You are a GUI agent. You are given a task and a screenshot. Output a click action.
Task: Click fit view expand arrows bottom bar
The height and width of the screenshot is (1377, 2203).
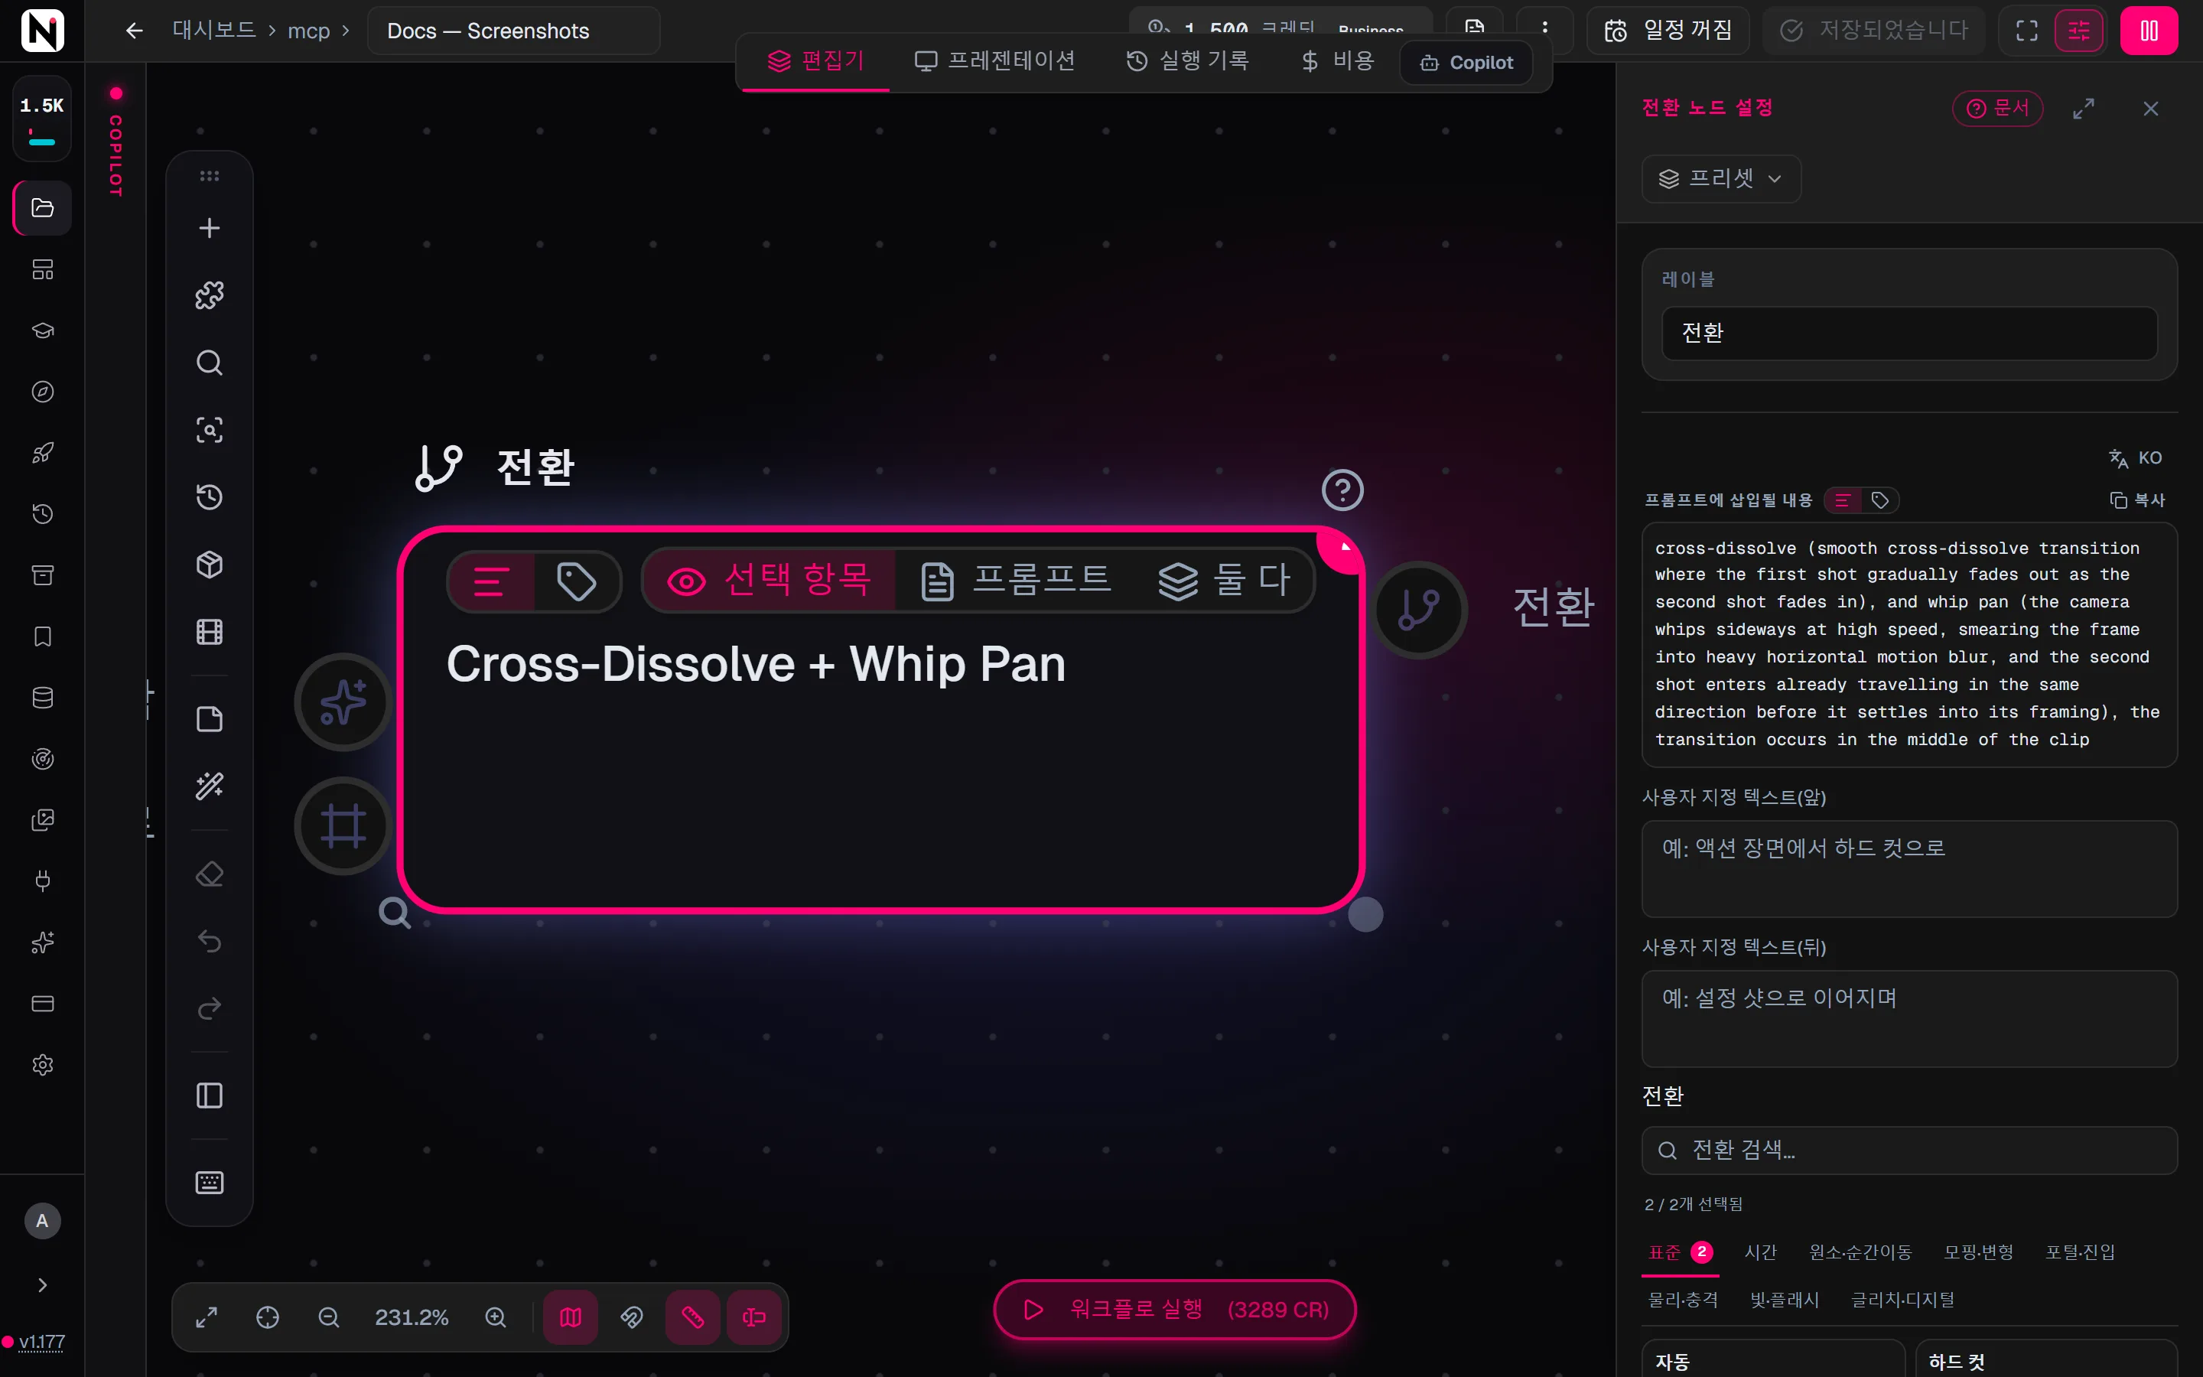207,1317
